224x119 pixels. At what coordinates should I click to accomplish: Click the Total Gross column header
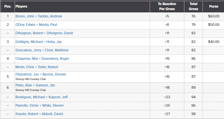pos(193,6)
